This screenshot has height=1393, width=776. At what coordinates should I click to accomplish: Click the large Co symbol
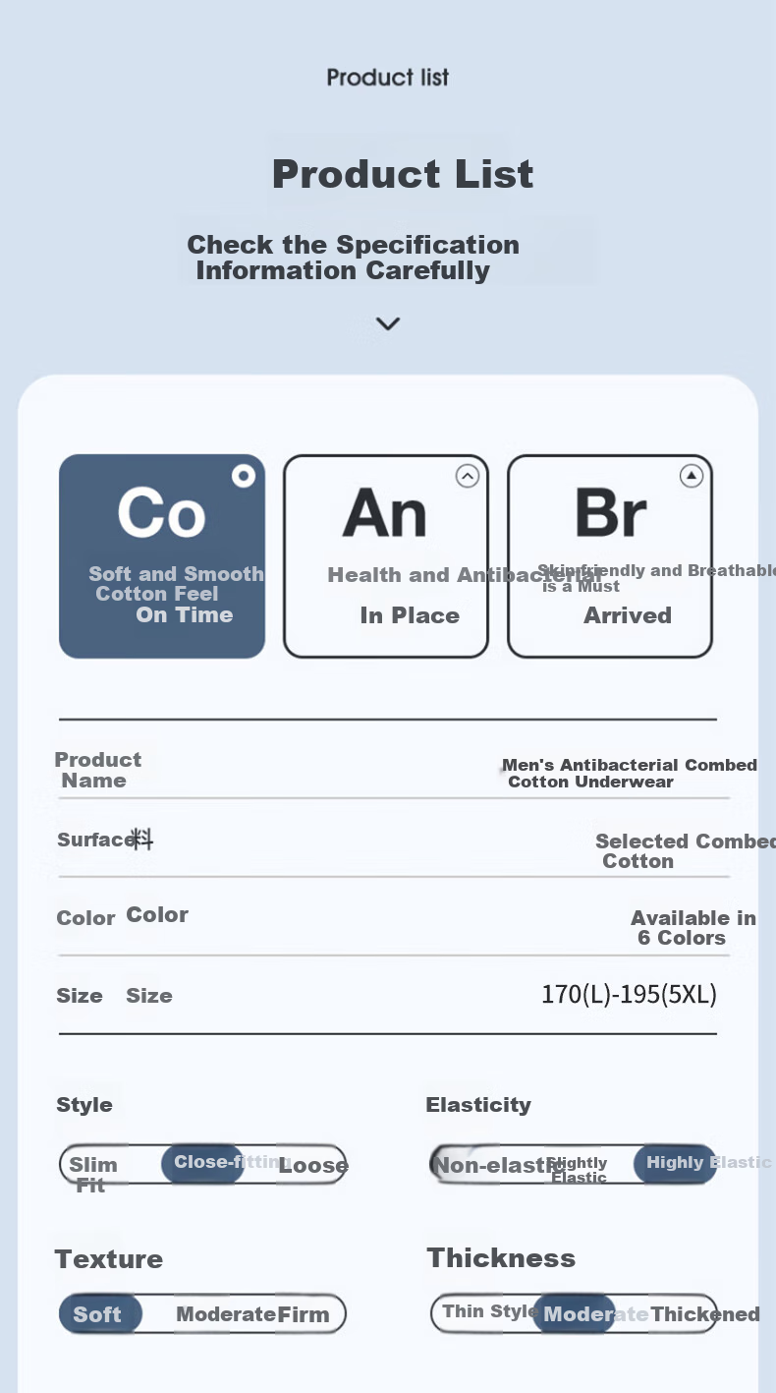coord(161,512)
